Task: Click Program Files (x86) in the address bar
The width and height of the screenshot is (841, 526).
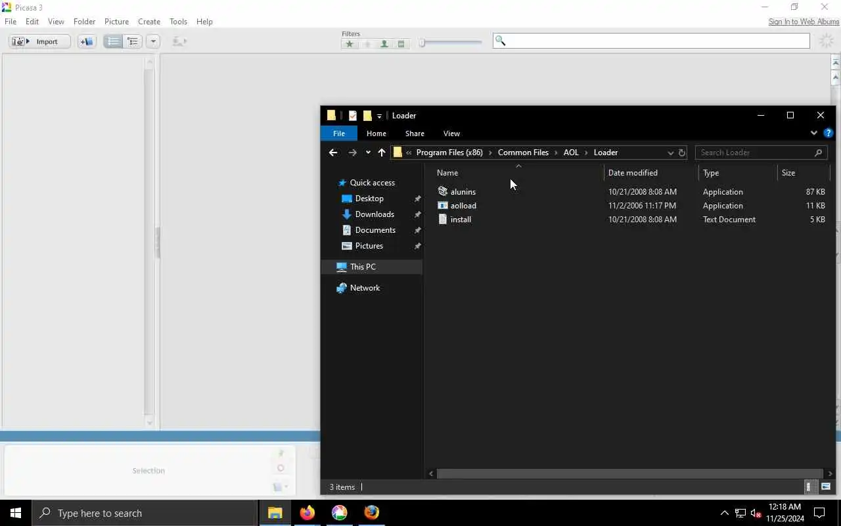Action: [449, 153]
